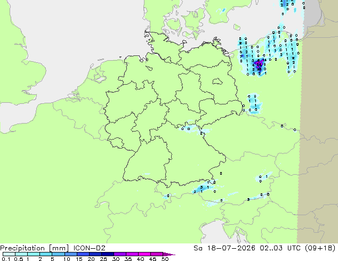The image size is (338, 261).
Task: Click the 25–30 mm dark blue swatch
Action: point(107,254)
